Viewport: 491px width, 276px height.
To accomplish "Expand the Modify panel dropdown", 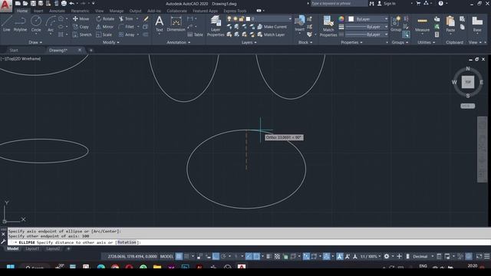I will [110, 42].
